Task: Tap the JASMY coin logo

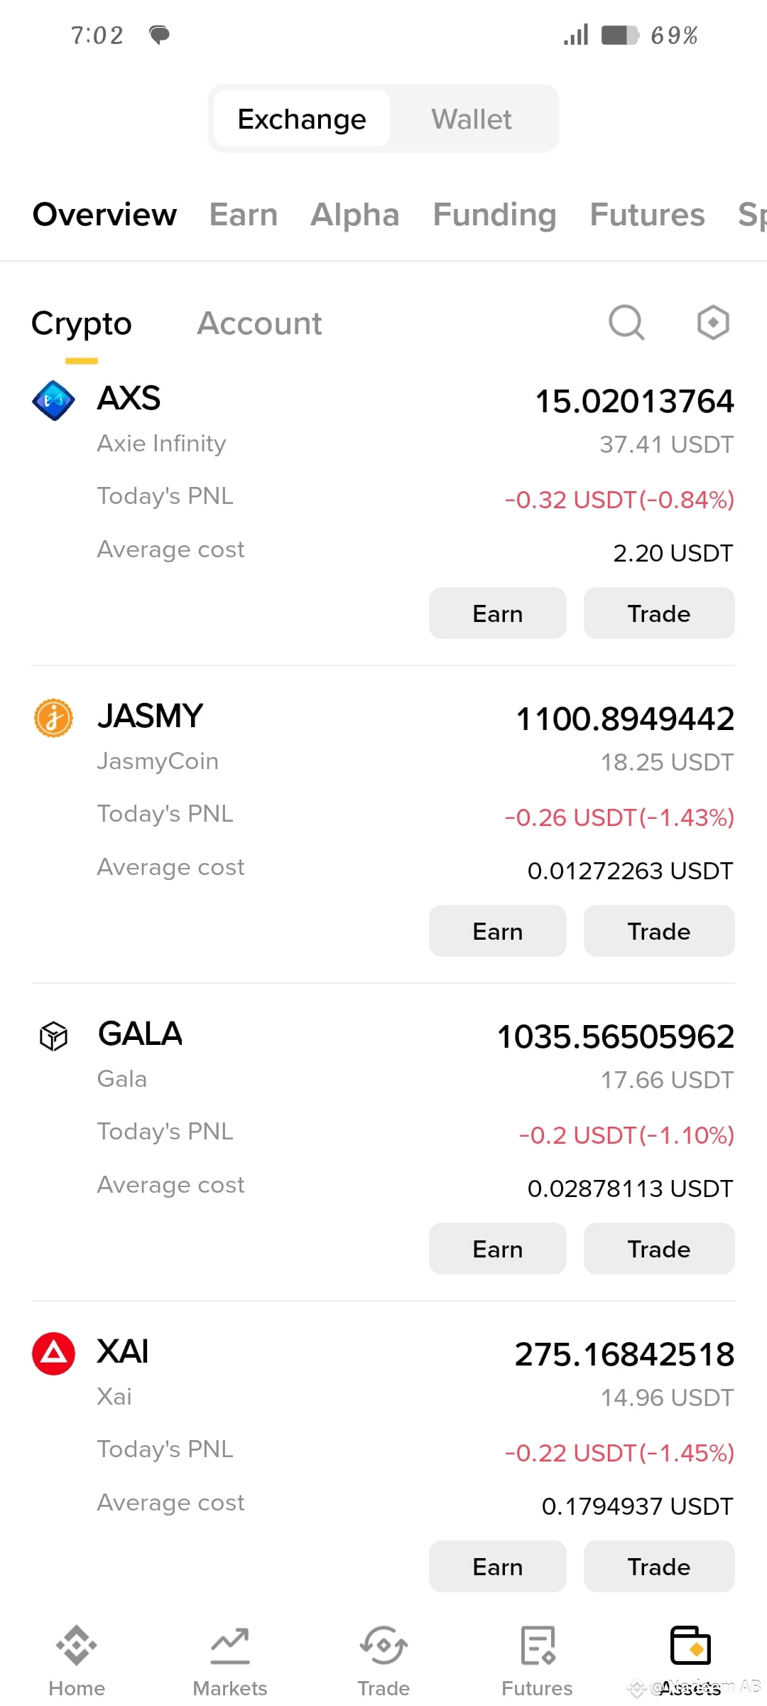Action: [54, 718]
